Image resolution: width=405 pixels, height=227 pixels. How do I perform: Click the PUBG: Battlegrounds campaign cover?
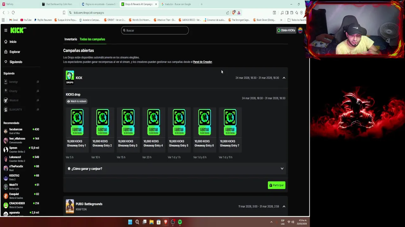click(70, 206)
